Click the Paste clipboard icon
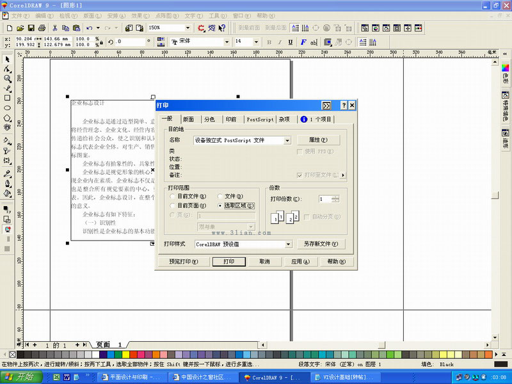The image size is (512, 384). [x=76, y=28]
